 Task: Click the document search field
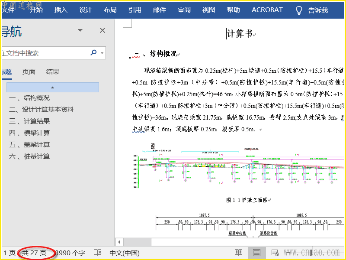tap(45, 53)
